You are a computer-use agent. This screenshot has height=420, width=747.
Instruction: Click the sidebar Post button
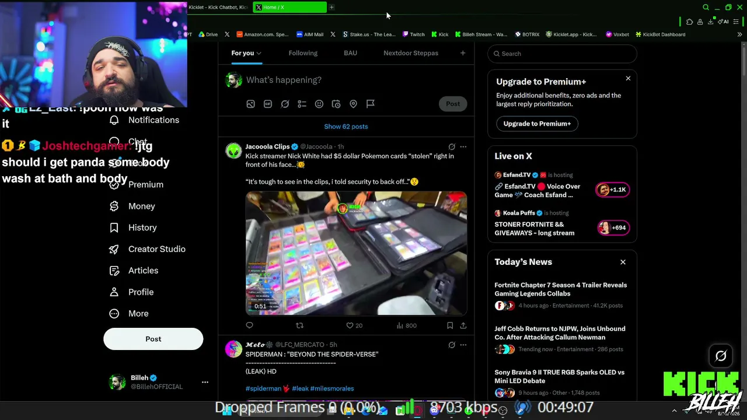pos(153,339)
